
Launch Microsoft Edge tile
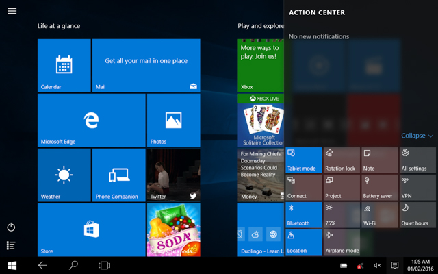click(92, 121)
